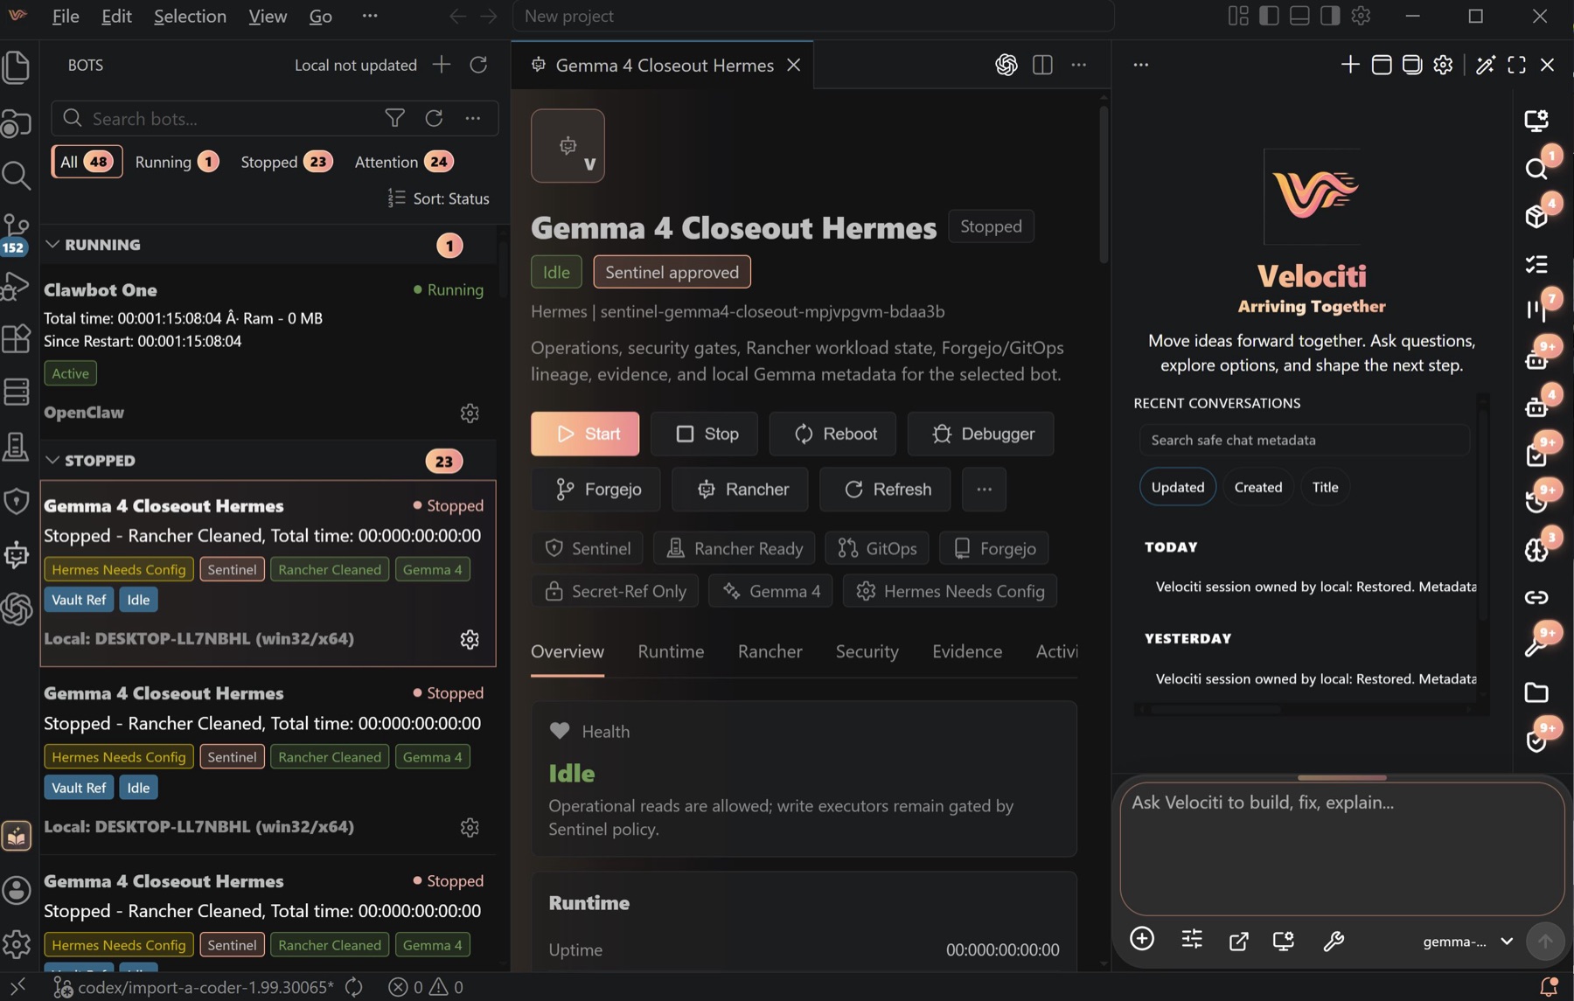Sort conversations by Created
This screenshot has width=1574, height=1001.
pos(1257,487)
